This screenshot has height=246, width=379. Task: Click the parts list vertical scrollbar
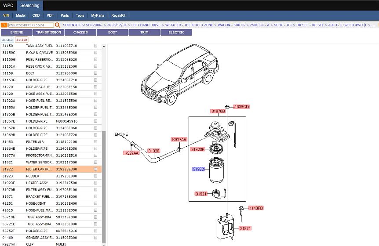104,187
